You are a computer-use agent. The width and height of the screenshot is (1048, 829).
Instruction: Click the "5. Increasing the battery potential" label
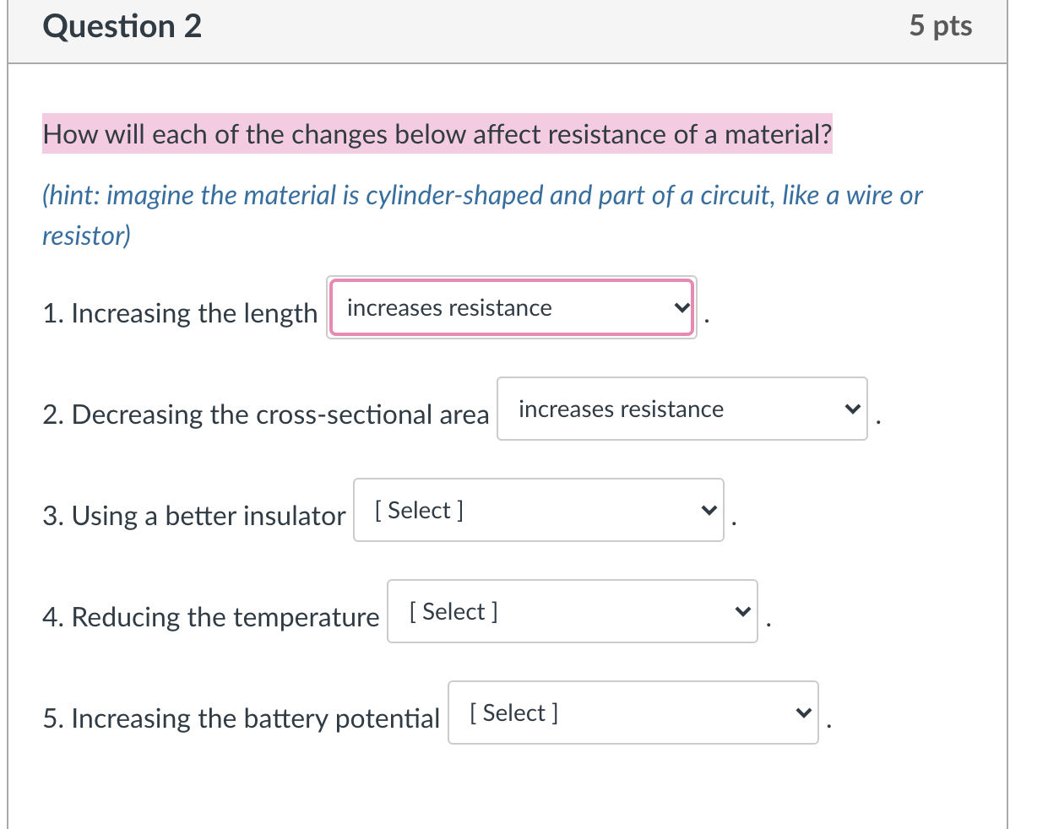point(241,718)
